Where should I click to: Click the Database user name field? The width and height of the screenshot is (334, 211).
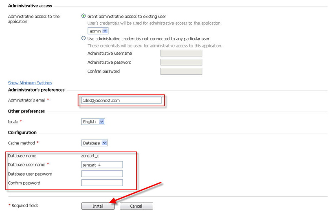[102, 165]
